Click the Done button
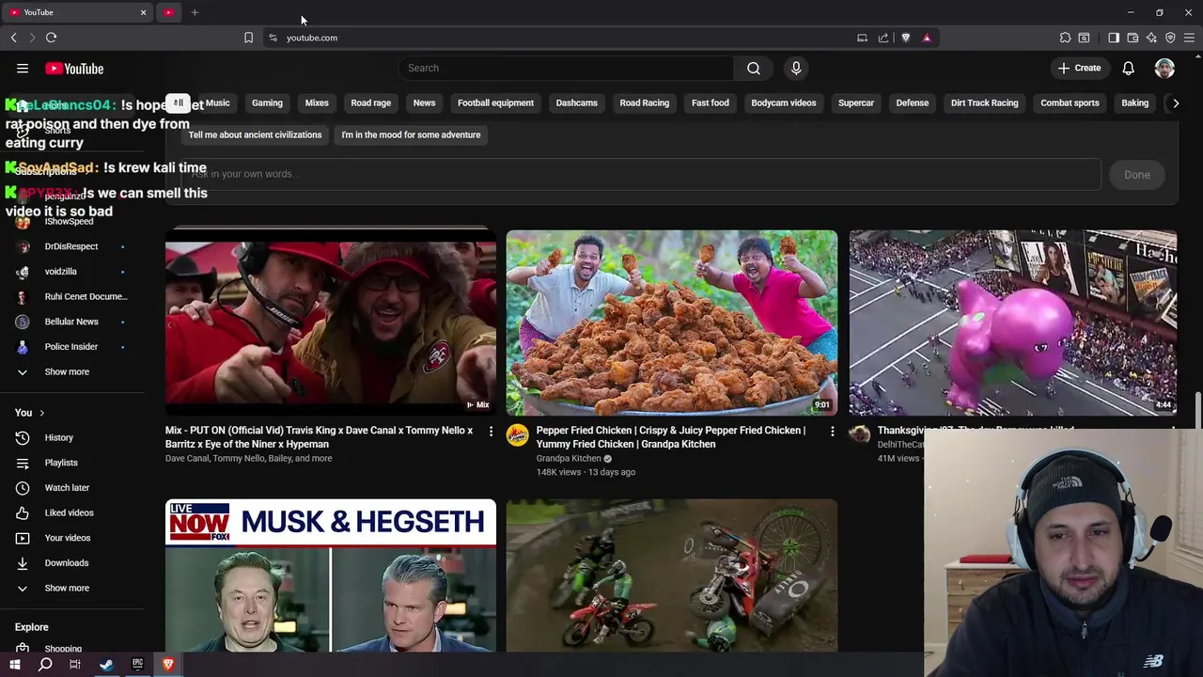 tap(1137, 174)
